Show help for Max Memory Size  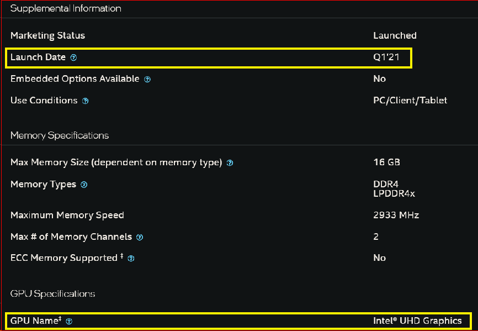pos(230,163)
